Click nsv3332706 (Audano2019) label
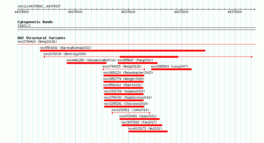 (124, 91)
